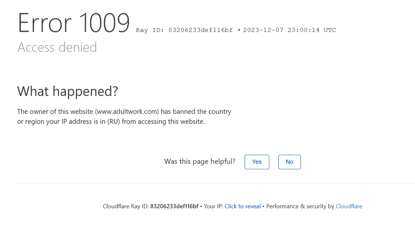This screenshot has width=415, height=252.
Task: Click the Error 1009 heading
Action: (x=74, y=23)
